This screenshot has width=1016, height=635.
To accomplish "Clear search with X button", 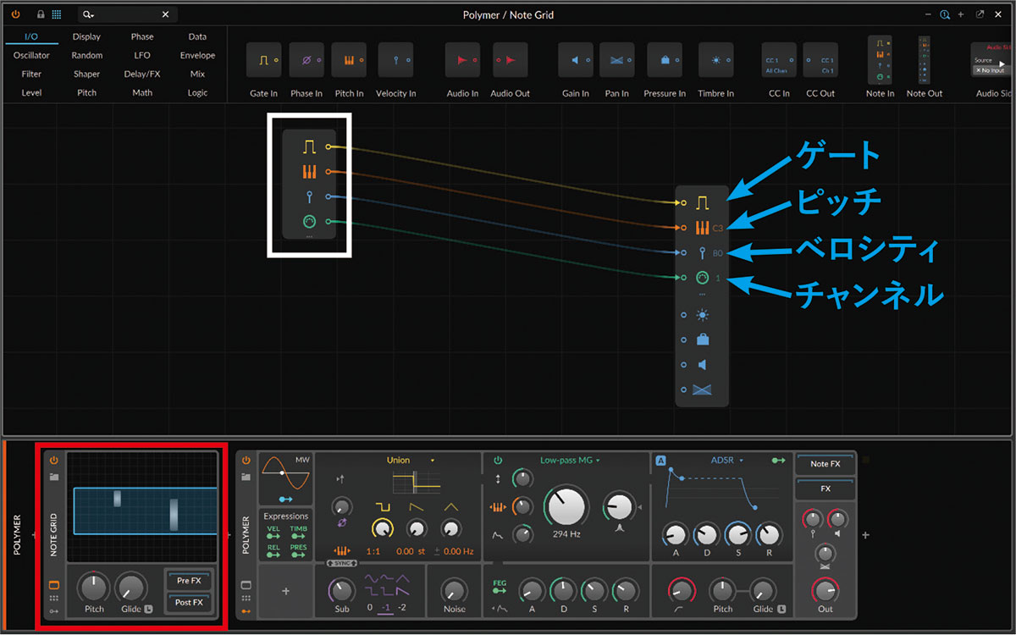I will coord(166,14).
